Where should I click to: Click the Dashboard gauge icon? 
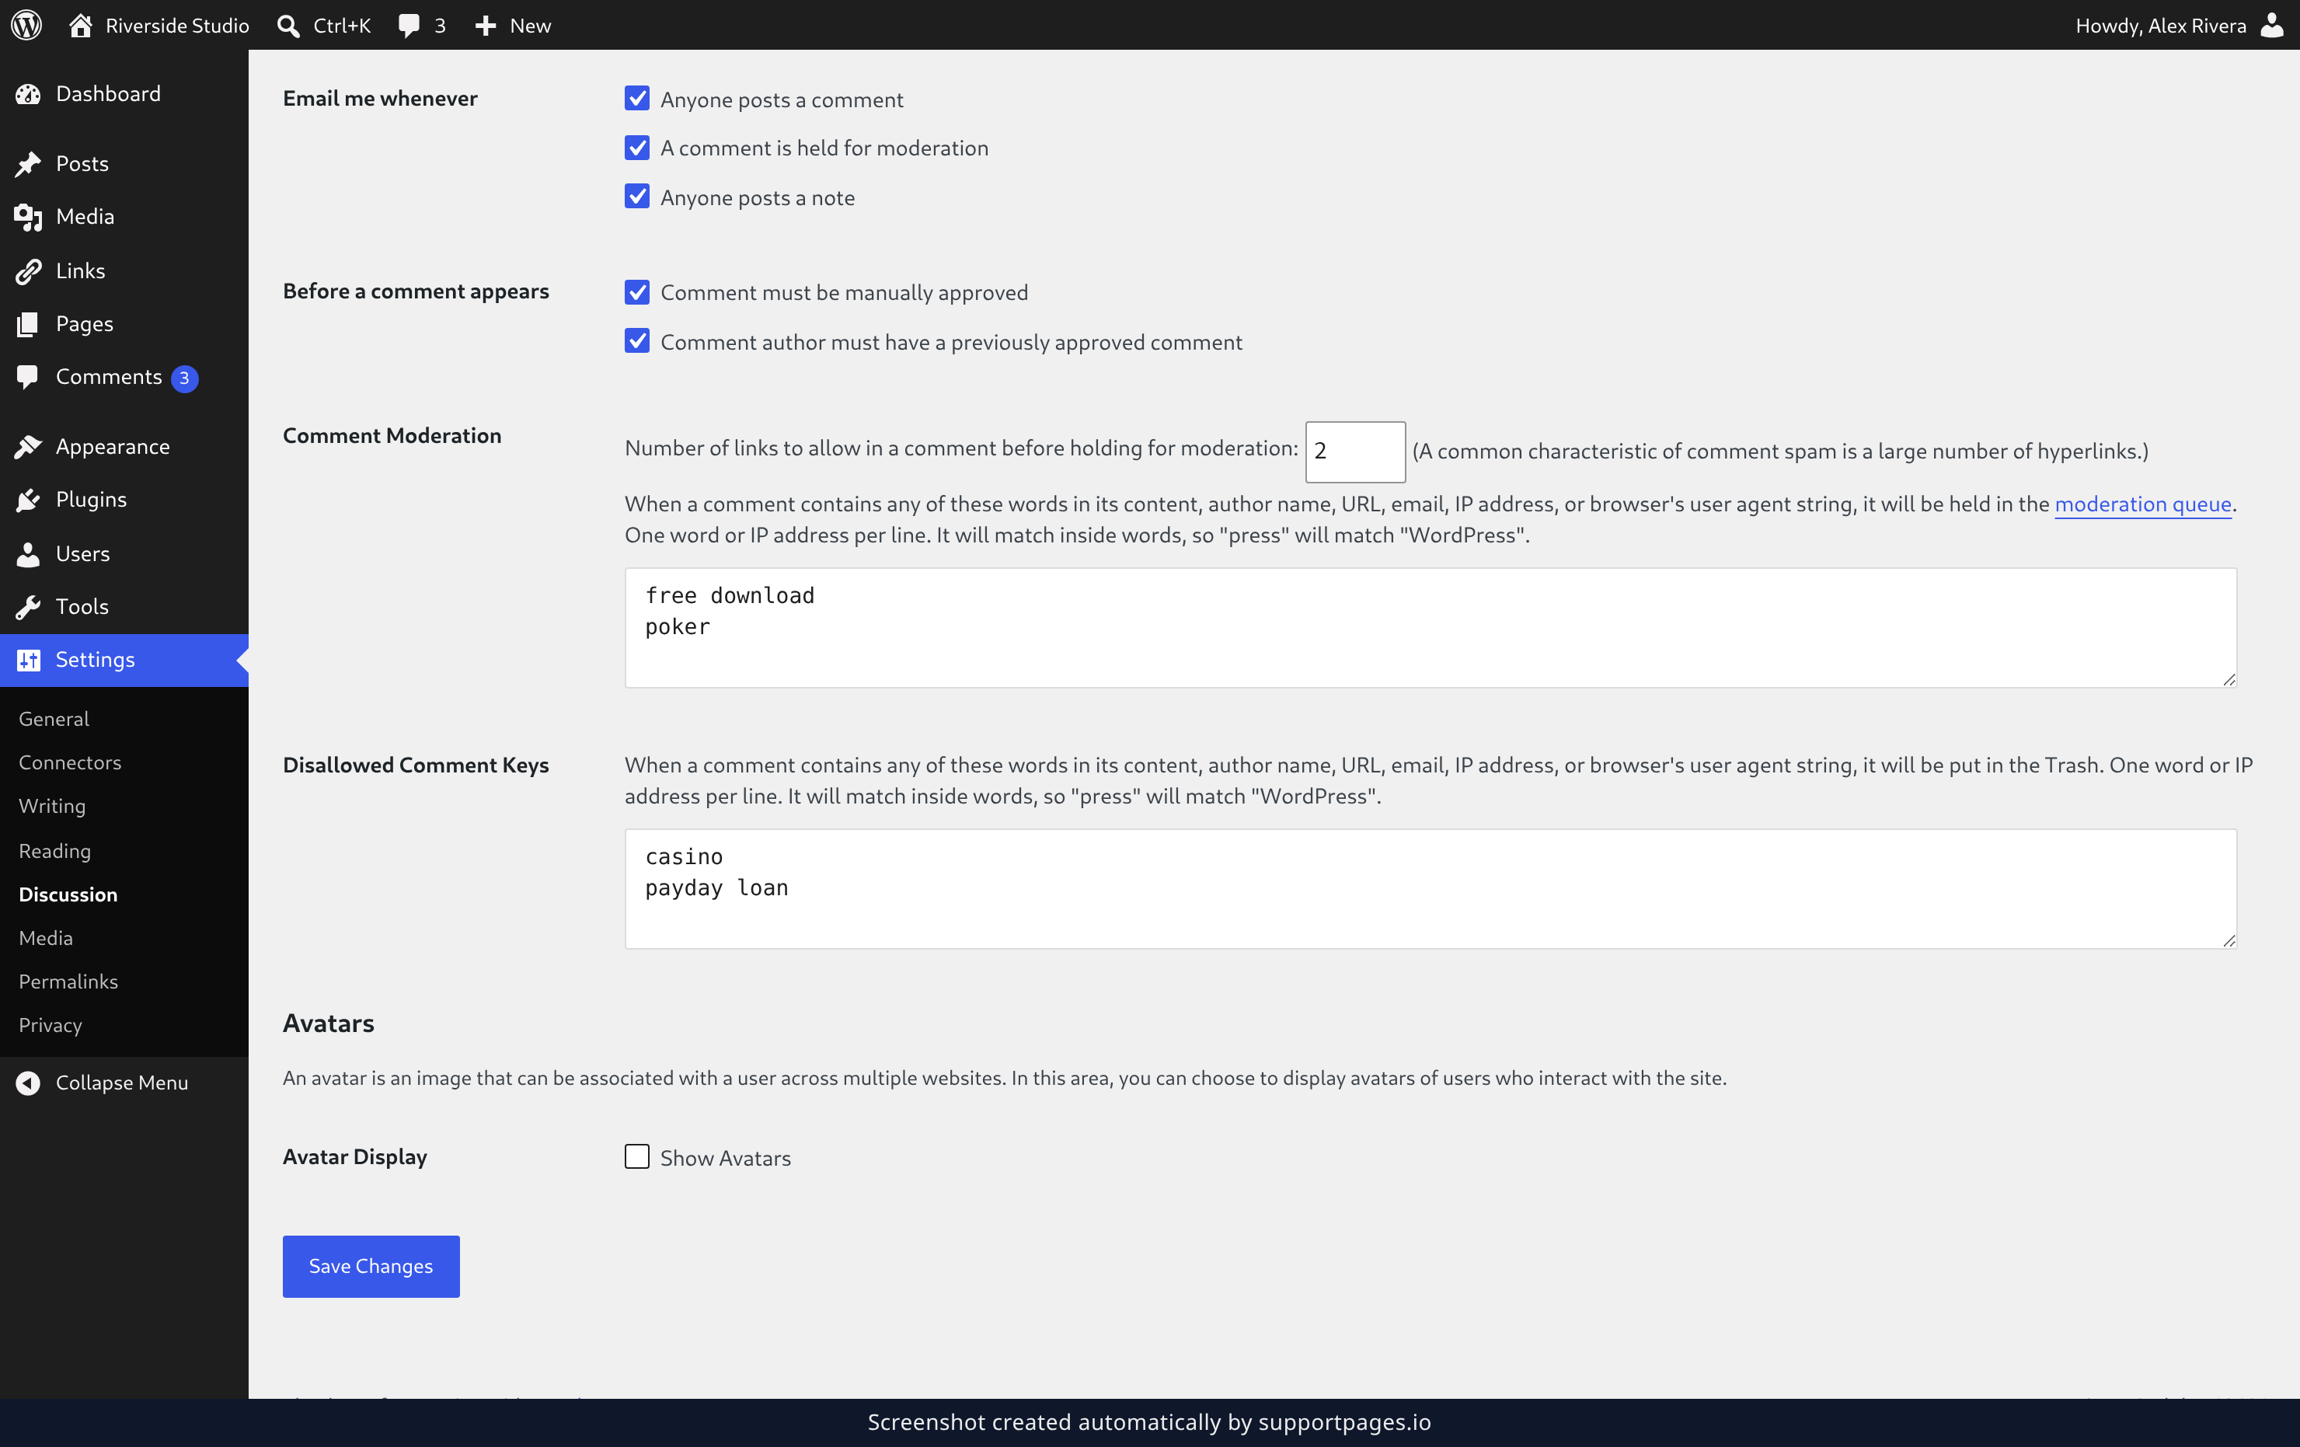point(29,93)
